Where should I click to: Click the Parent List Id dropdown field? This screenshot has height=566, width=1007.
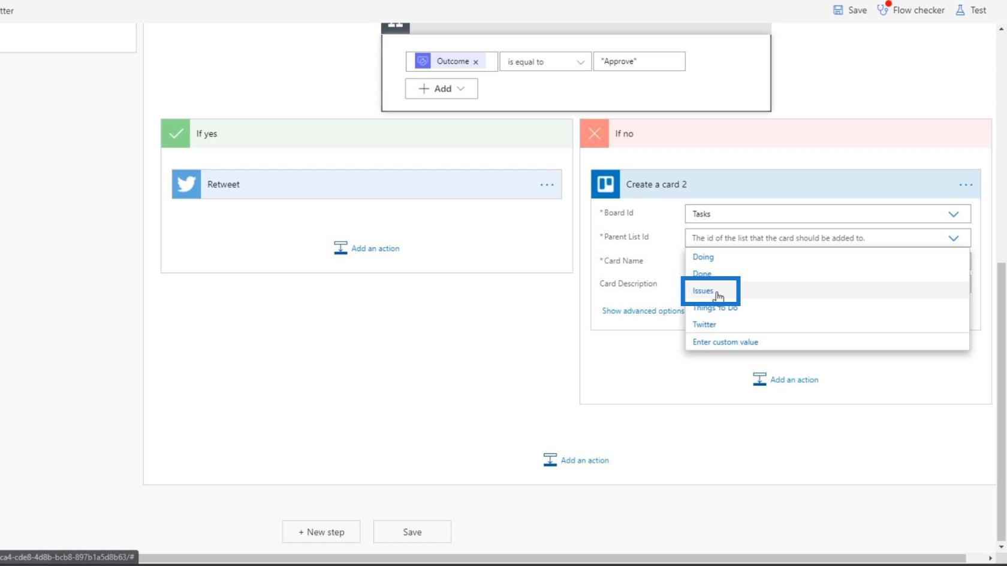tap(827, 238)
